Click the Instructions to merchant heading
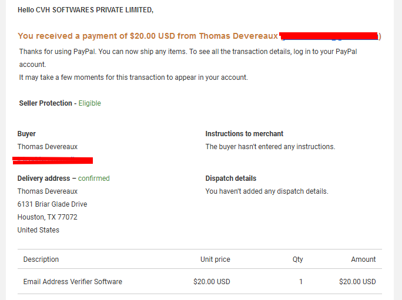The image size is (402, 300). point(244,134)
